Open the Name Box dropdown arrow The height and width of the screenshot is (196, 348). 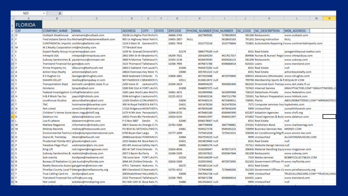[x=44, y=13]
